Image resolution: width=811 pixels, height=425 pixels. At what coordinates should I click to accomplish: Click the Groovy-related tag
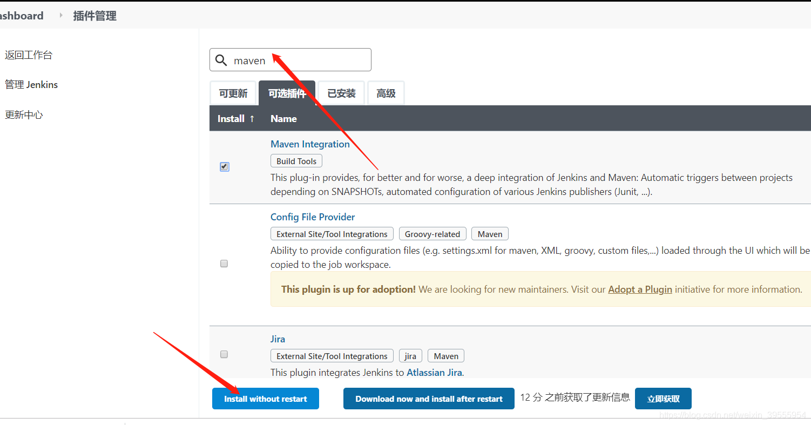(432, 234)
